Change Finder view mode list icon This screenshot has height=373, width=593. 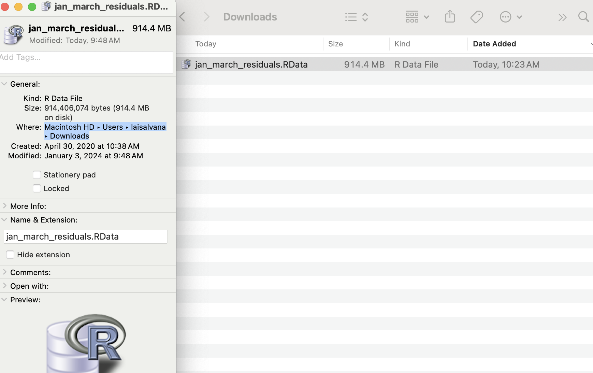pyautogui.click(x=351, y=17)
